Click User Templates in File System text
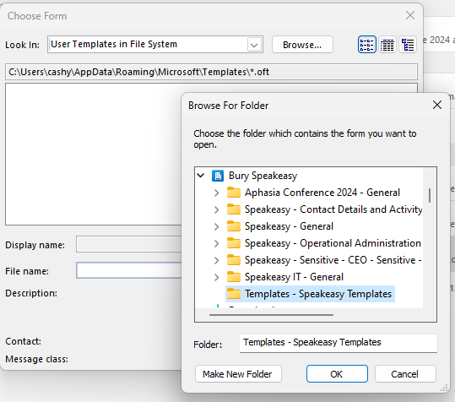 (x=114, y=44)
